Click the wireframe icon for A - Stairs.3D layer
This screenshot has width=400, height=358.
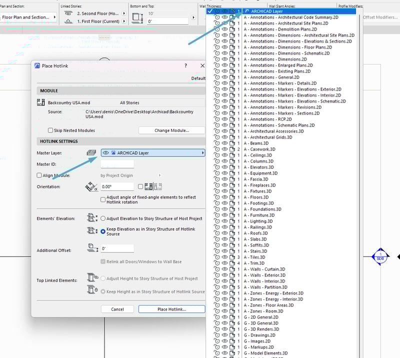(232, 251)
